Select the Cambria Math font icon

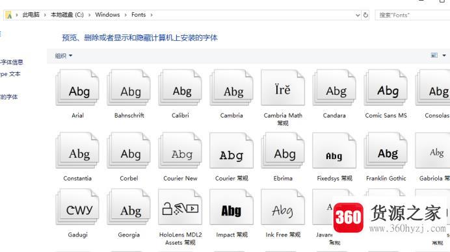(x=283, y=88)
